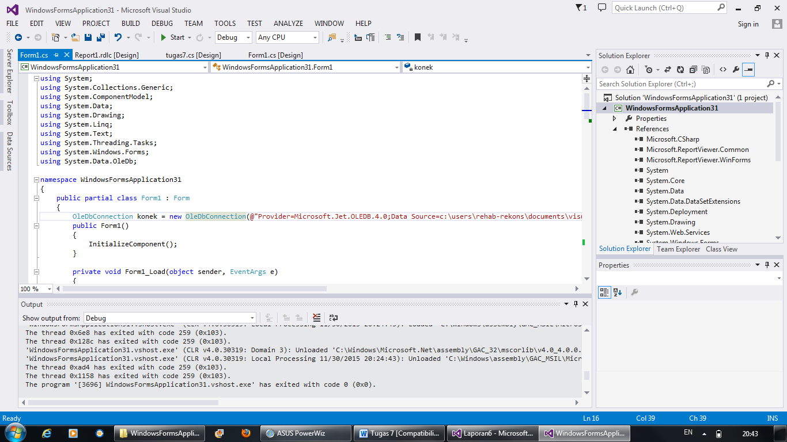787x442 pixels.
Task: Click Sync with Active Document icon
Action: pos(668,70)
